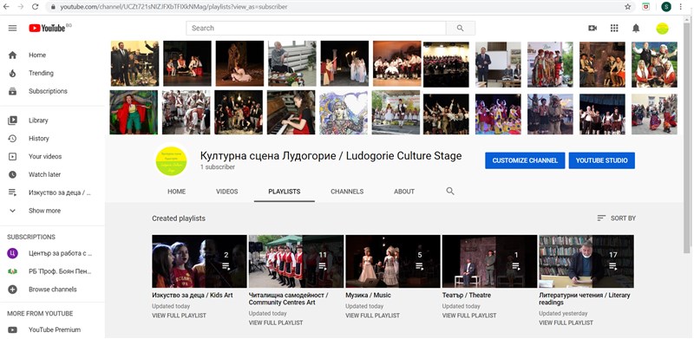This screenshot has width=694, height=339.
Task: Click the CUSTOMIZE CHANNEL button
Action: (525, 160)
